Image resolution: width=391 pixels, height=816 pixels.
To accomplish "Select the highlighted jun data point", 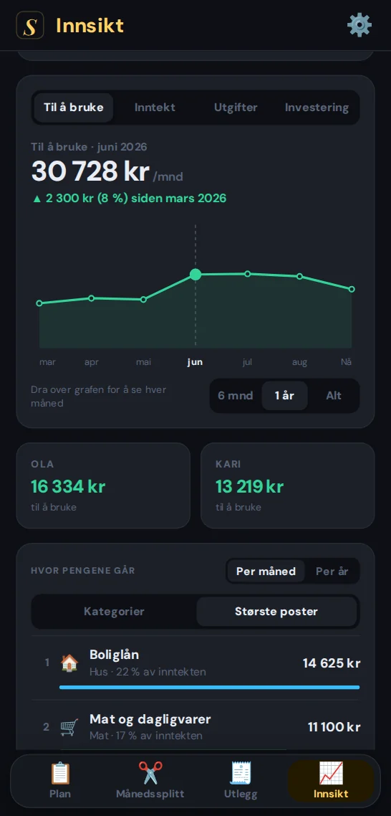I will point(195,274).
